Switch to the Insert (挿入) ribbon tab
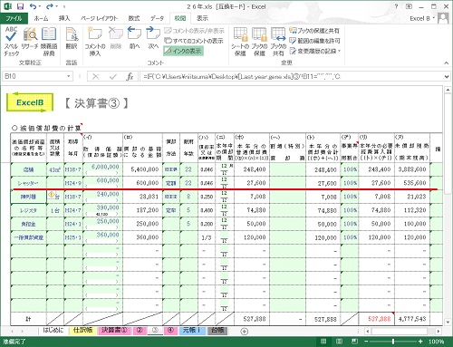 pos(64,18)
